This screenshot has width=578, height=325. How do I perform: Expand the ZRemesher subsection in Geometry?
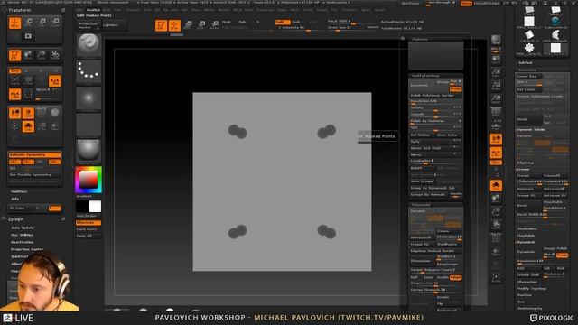(x=527, y=282)
